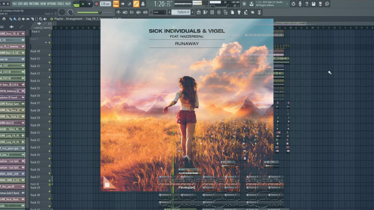Open the EDIT menu
This screenshot has width=374, height=210.
(x=20, y=4)
